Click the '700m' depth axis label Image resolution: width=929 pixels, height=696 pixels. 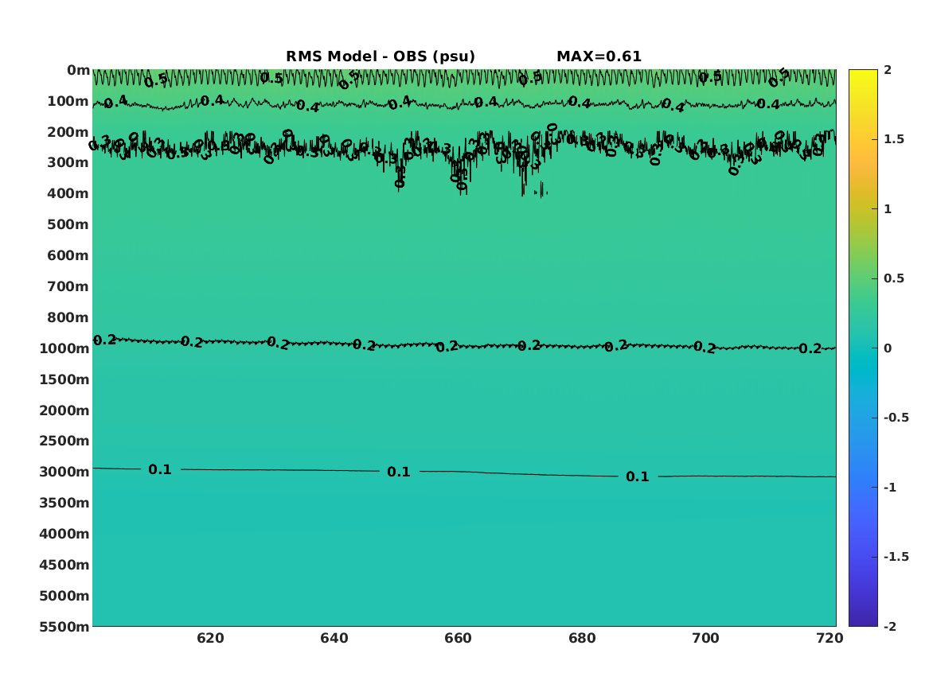pos(68,286)
